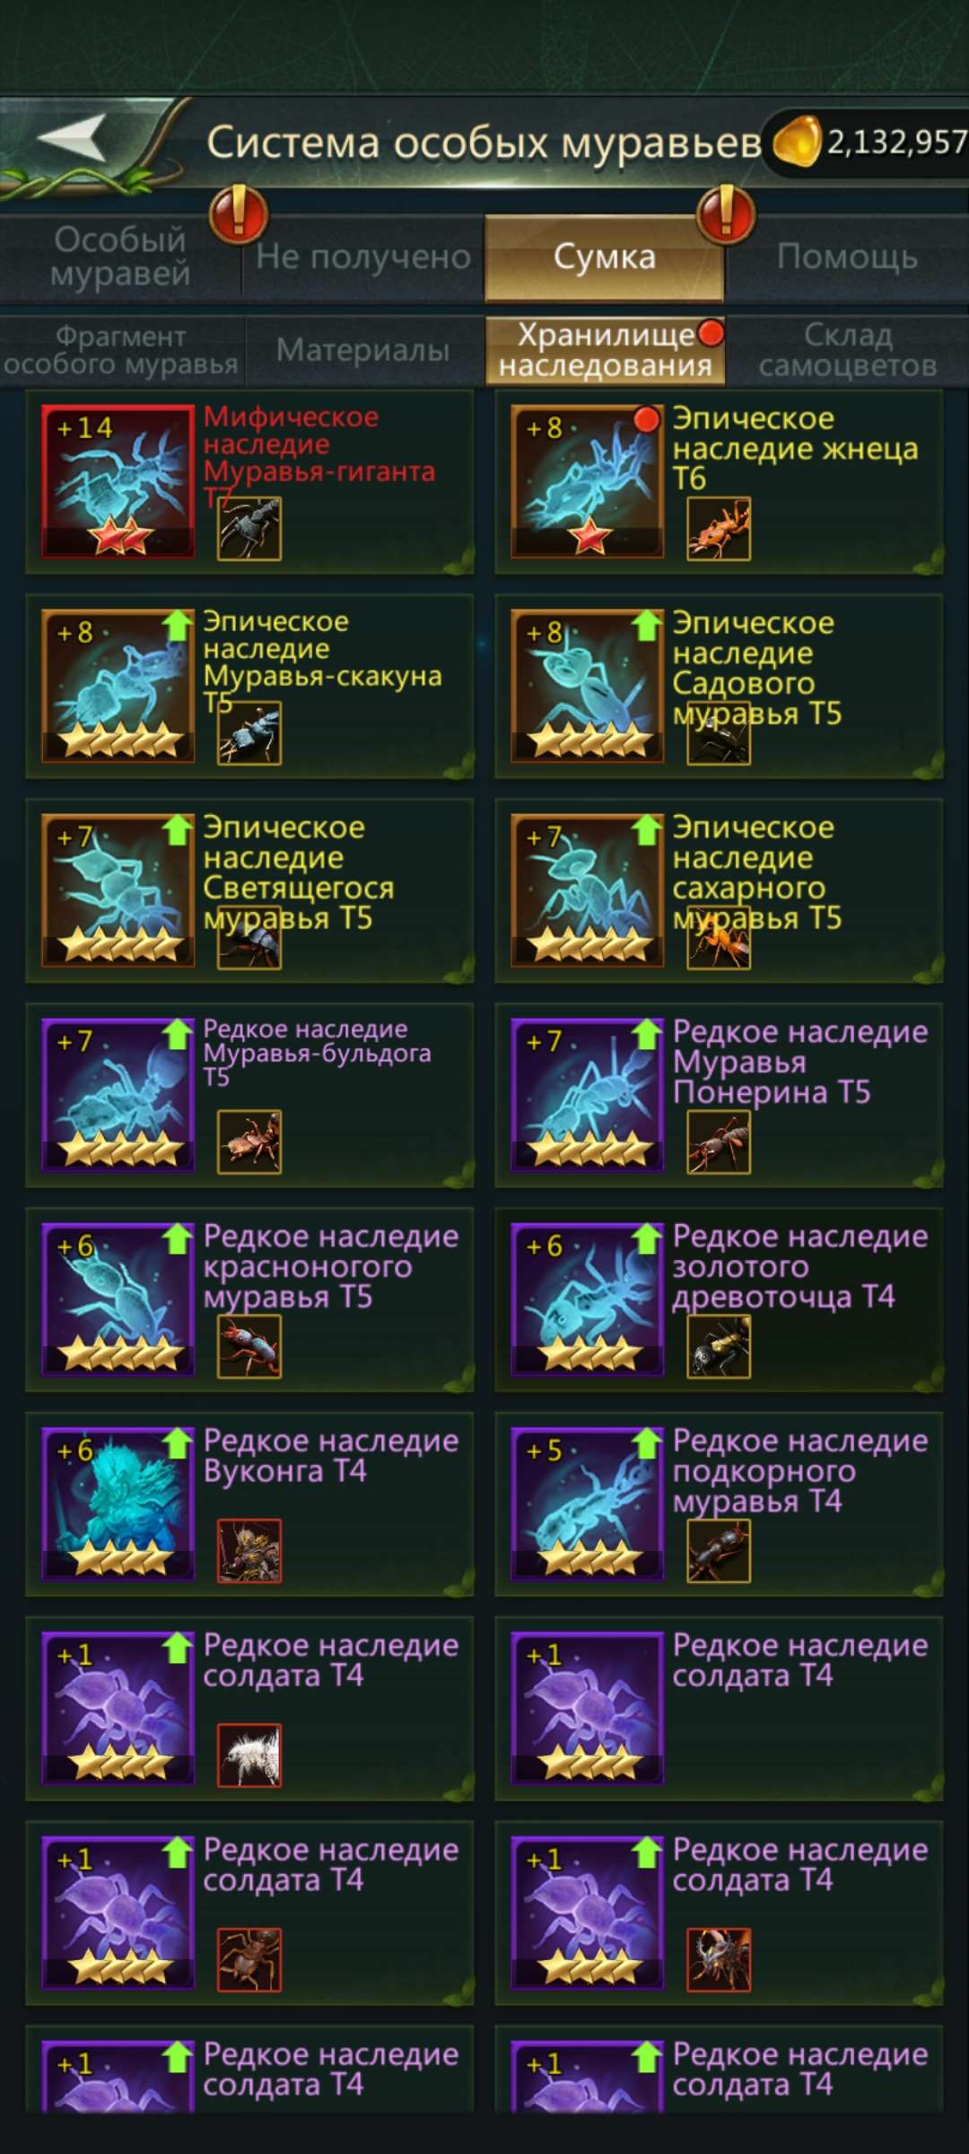Tap the amber resin currency icon
Image resolution: width=969 pixels, height=2154 pixels.
pyautogui.click(x=797, y=141)
